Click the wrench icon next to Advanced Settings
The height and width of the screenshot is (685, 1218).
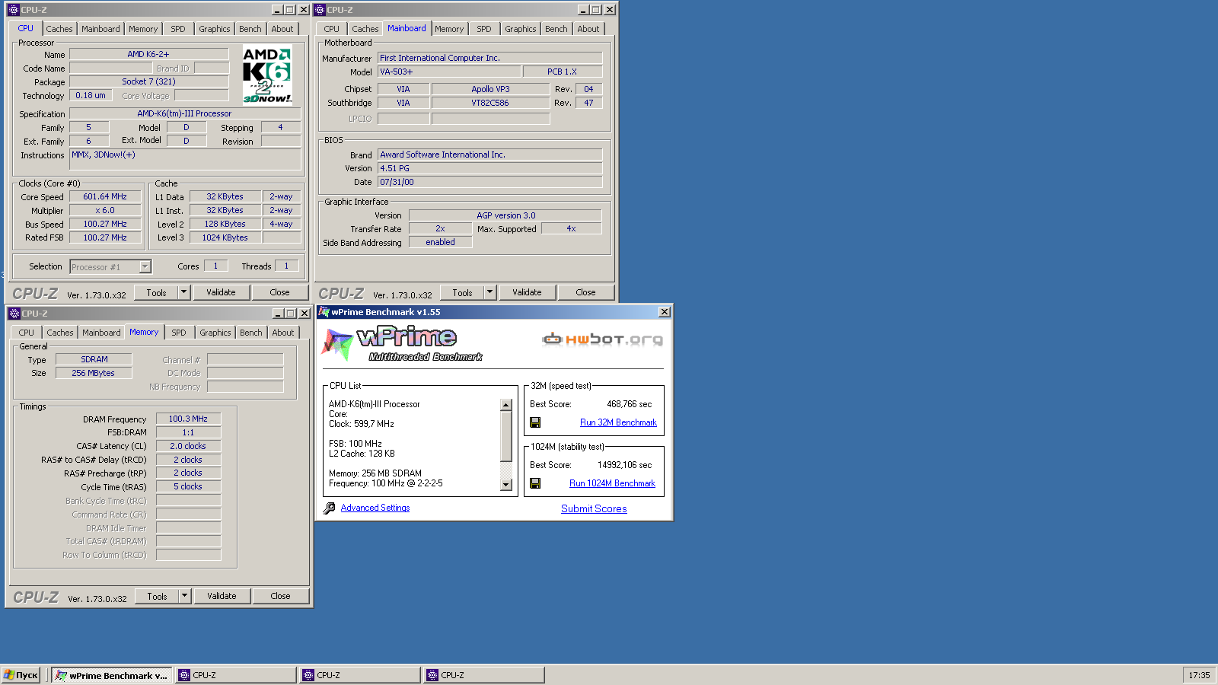[329, 508]
